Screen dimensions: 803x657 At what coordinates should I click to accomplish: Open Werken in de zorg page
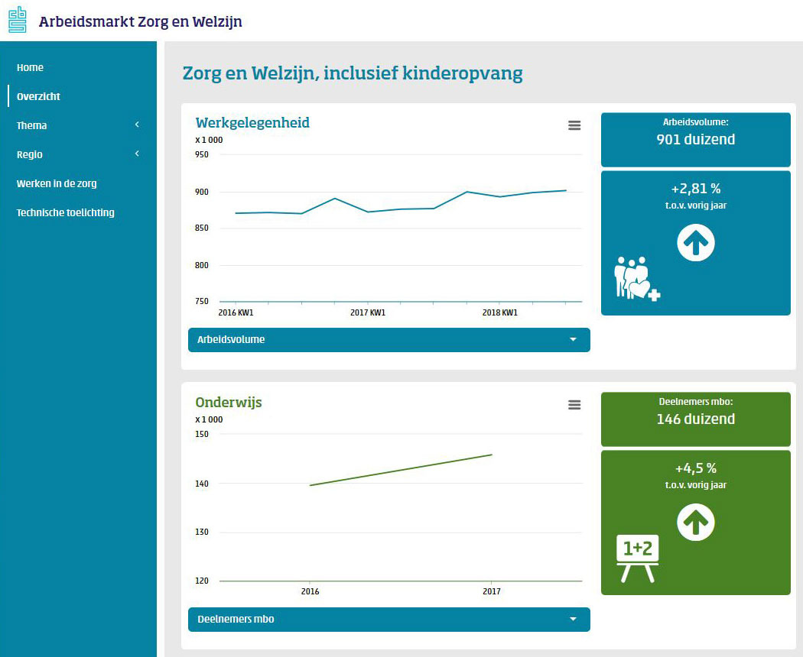(57, 184)
